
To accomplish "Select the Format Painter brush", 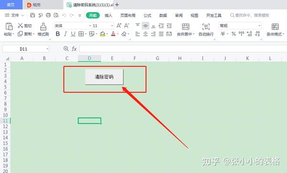I will pyautogui.click(x=43, y=27).
